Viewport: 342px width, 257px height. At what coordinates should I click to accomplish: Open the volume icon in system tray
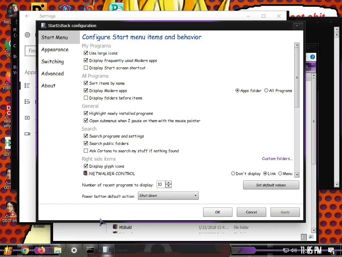294,250
